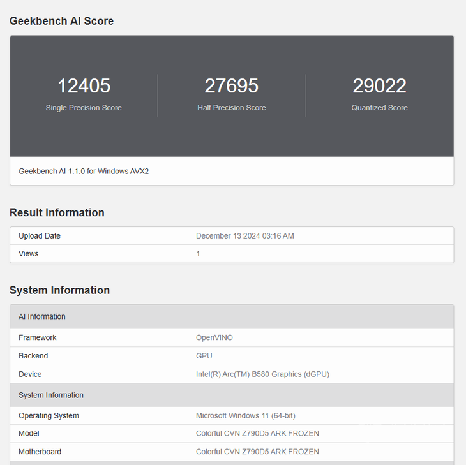Select the December 13 2024 upload date value
The image size is (466, 465).
(x=244, y=236)
